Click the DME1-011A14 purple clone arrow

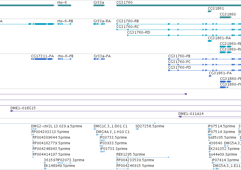tap(180, 117)
